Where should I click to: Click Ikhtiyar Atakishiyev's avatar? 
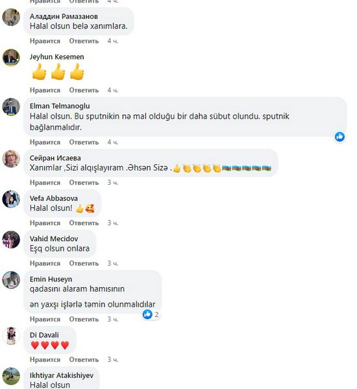[11, 376]
